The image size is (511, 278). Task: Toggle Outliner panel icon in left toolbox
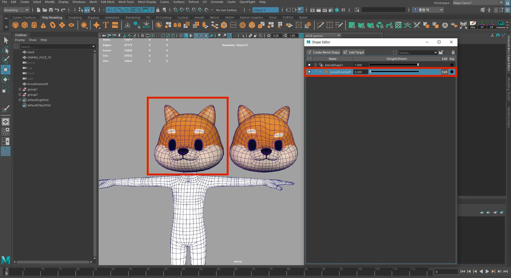click(6, 151)
